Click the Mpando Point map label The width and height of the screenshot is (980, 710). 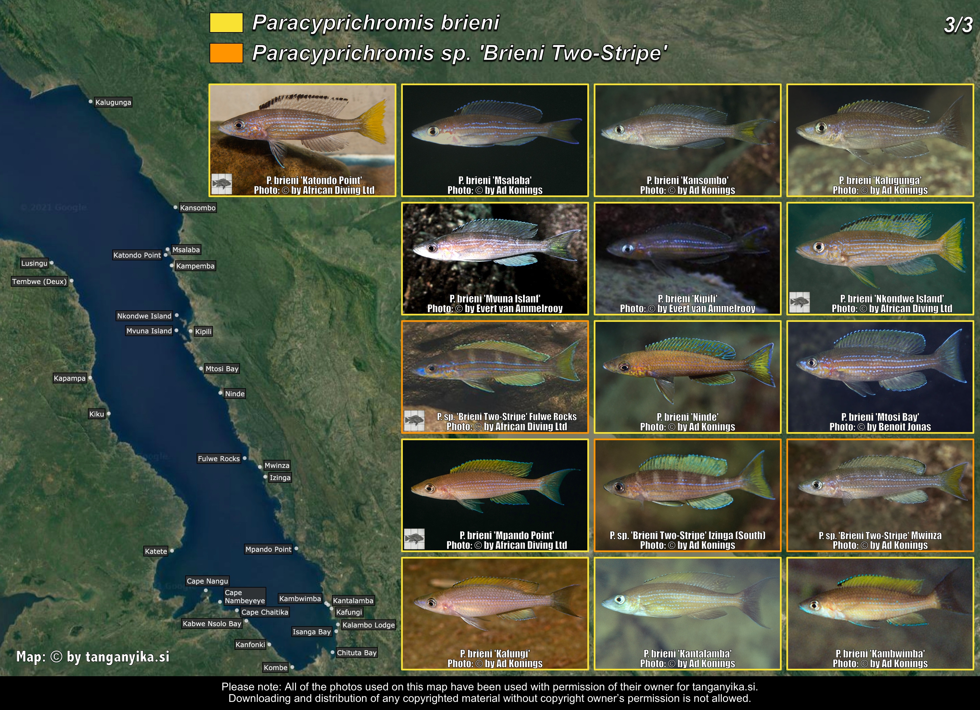pyautogui.click(x=268, y=550)
